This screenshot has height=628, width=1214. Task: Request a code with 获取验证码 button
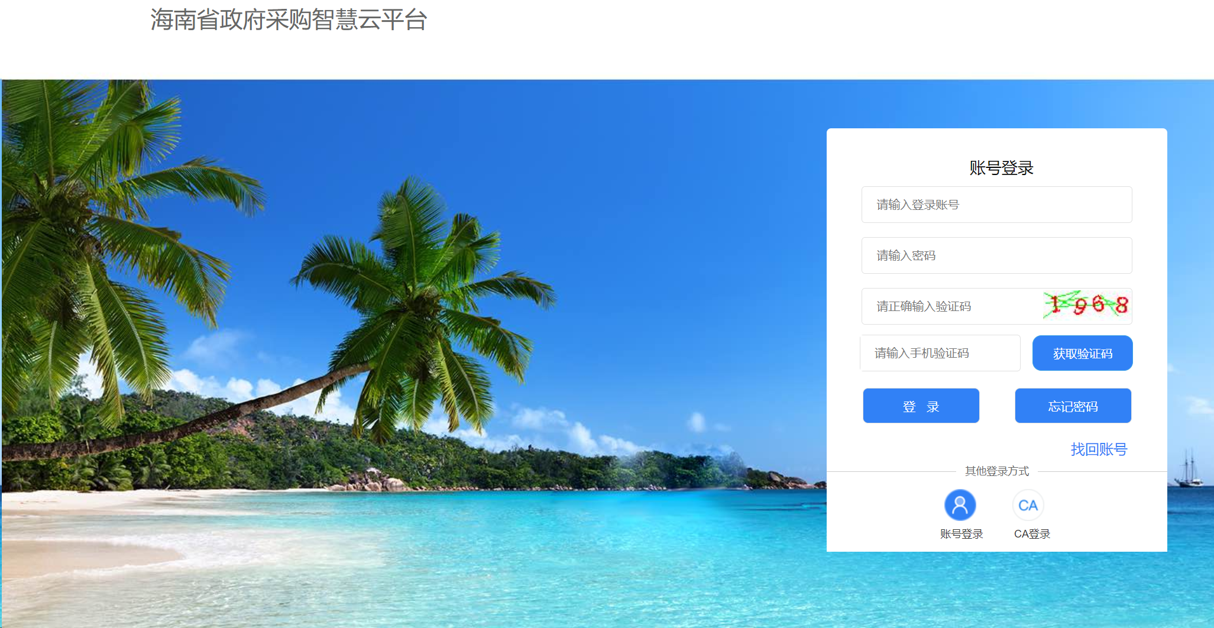[1083, 353]
